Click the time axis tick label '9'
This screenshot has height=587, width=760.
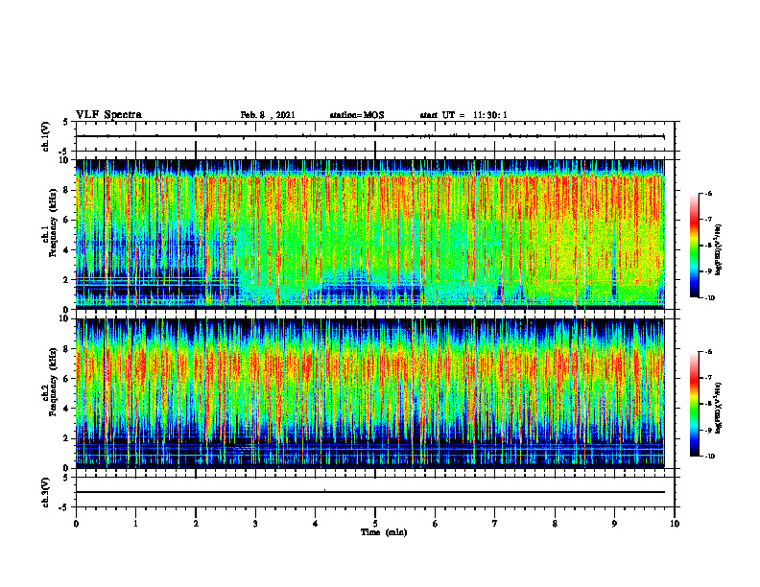(x=614, y=524)
